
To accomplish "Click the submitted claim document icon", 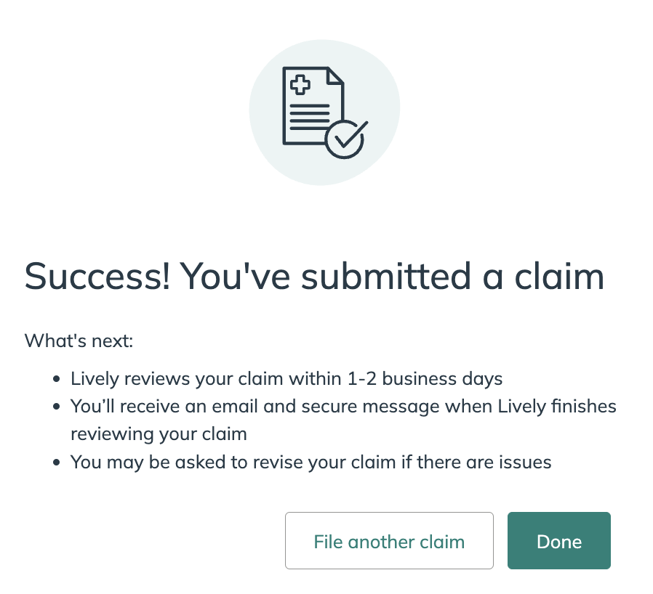I will (x=325, y=113).
